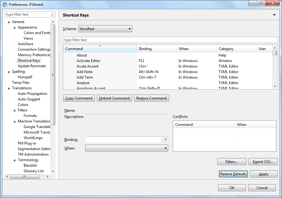Open the When dropdown under Binding
This screenshot has height=198, width=282.
[x=126, y=148]
